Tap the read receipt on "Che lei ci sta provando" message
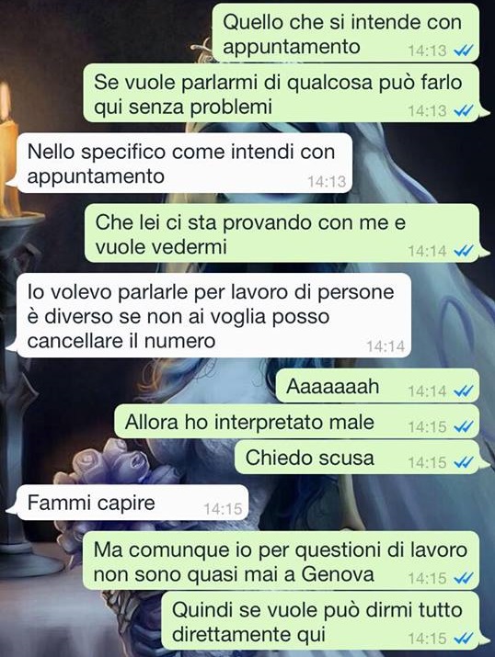Screen dimensions: 495x657 click(464, 251)
